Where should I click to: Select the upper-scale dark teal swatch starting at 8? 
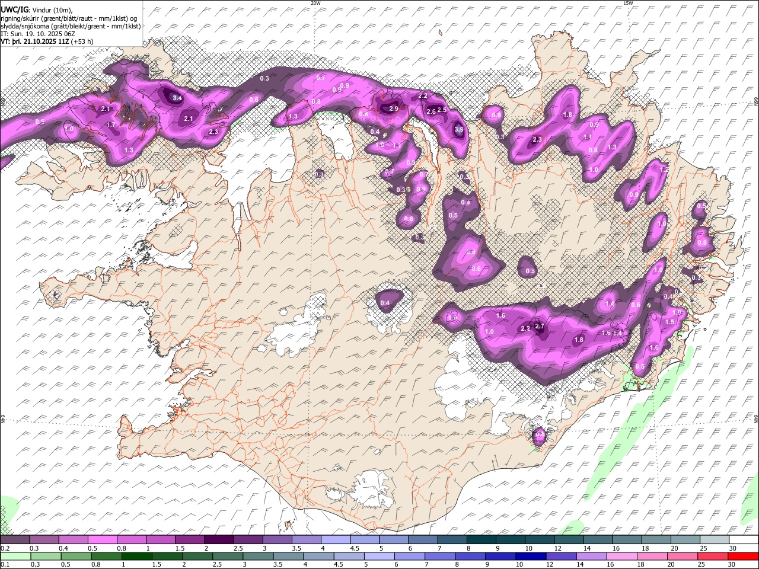point(480,540)
